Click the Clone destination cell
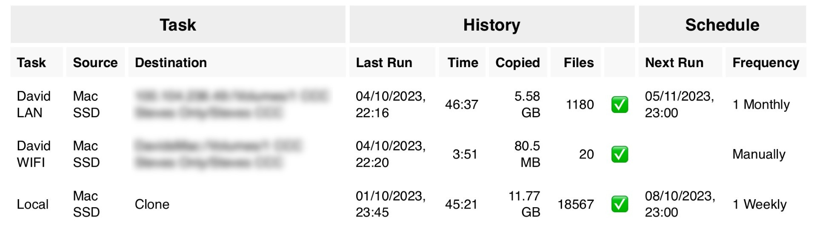Viewport: 817px width, 245px height. point(152,204)
